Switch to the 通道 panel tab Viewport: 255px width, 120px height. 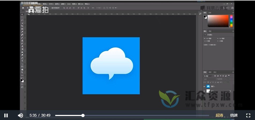[210, 72]
